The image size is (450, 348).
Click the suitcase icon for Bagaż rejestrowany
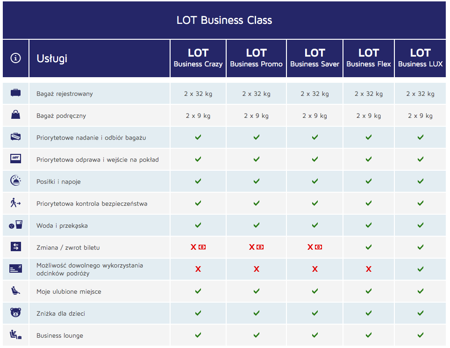pos(15,93)
